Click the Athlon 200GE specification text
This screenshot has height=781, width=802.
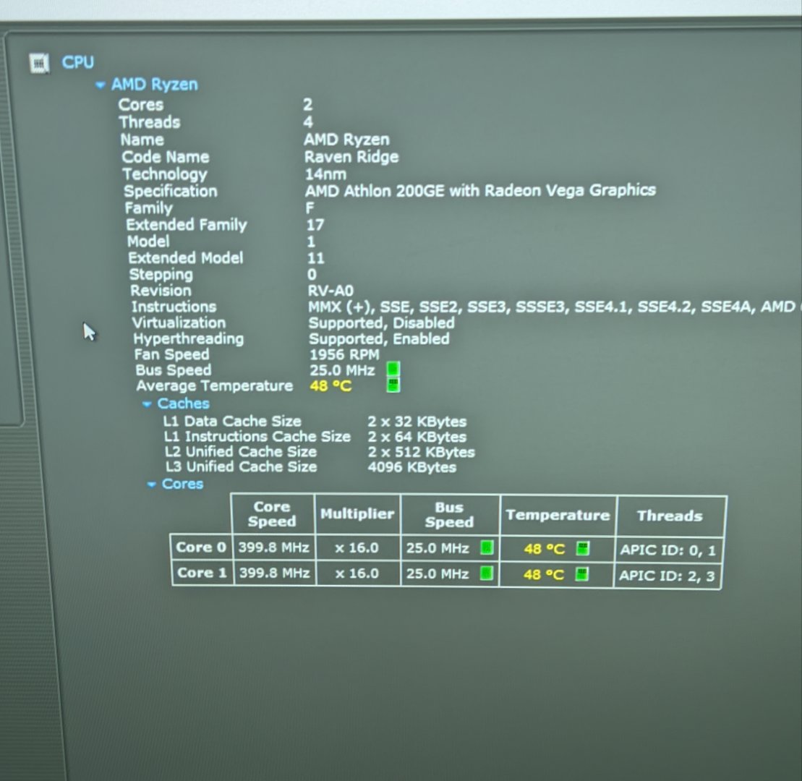coord(480,191)
